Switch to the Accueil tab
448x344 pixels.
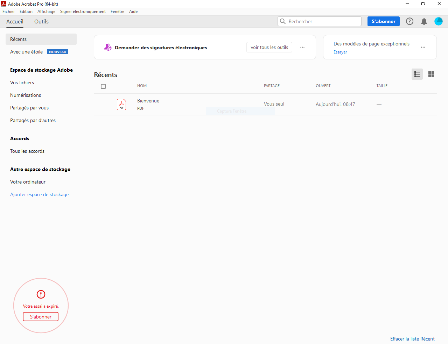click(15, 22)
